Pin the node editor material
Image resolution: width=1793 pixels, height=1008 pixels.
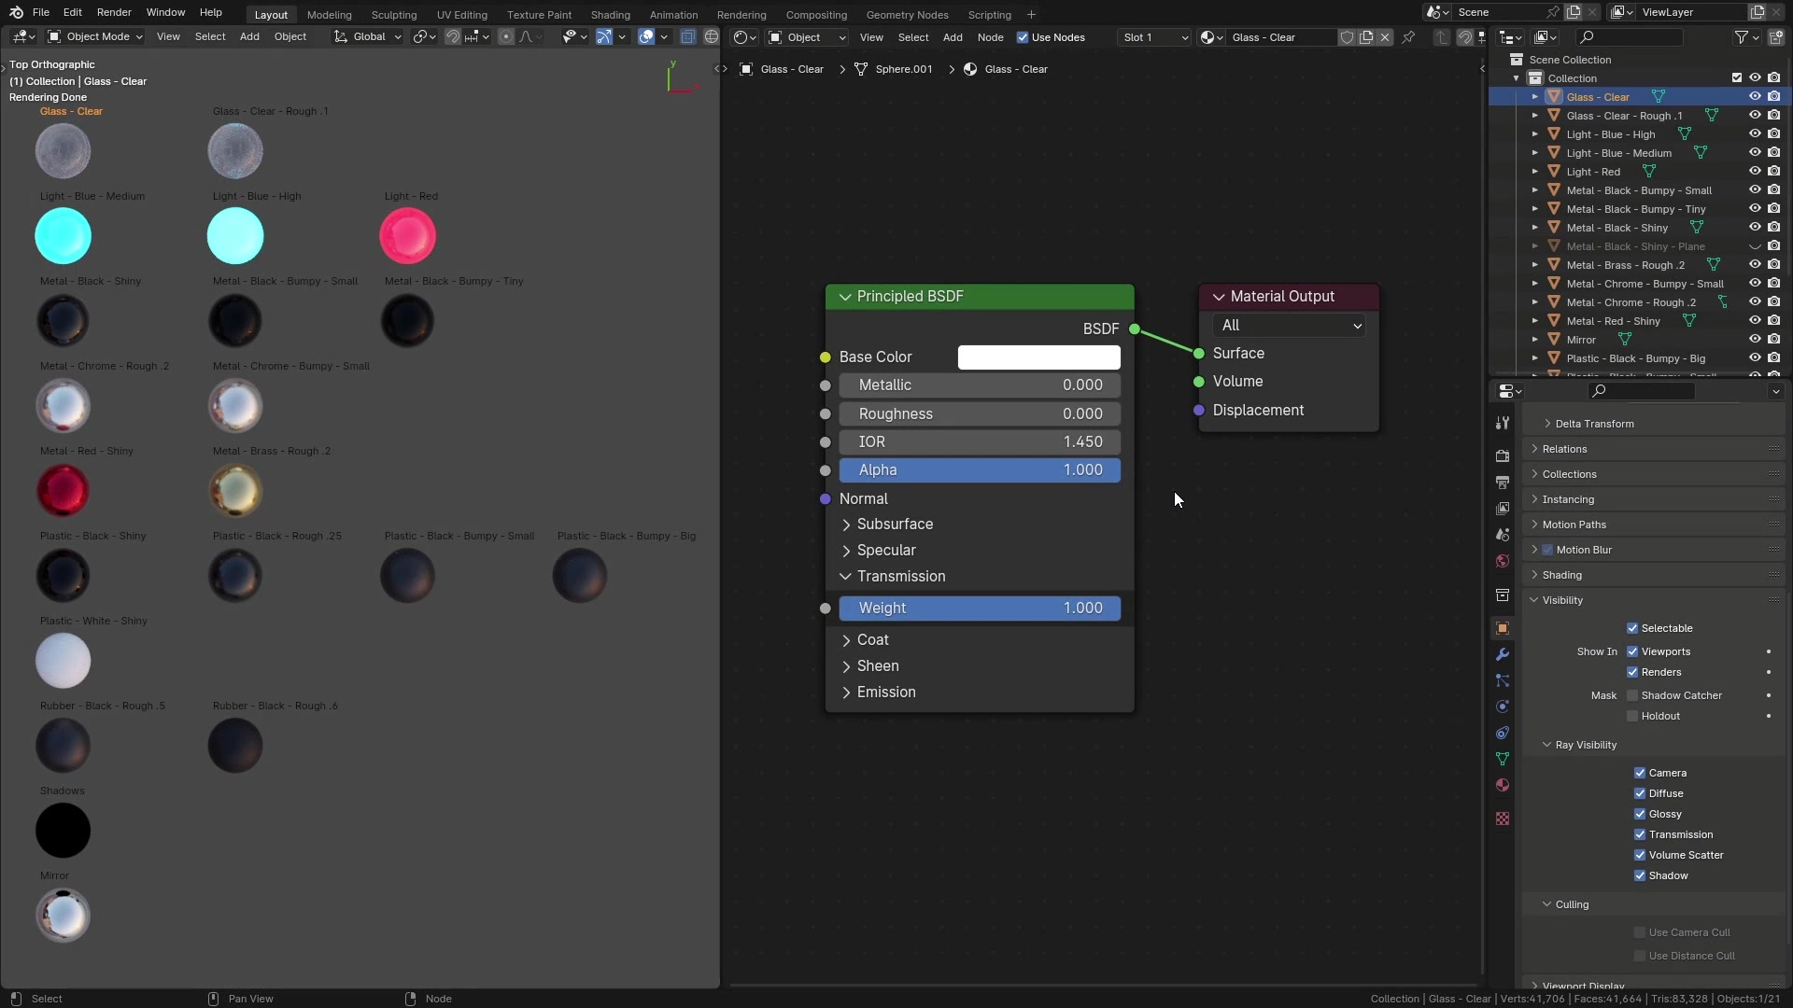point(1408,37)
